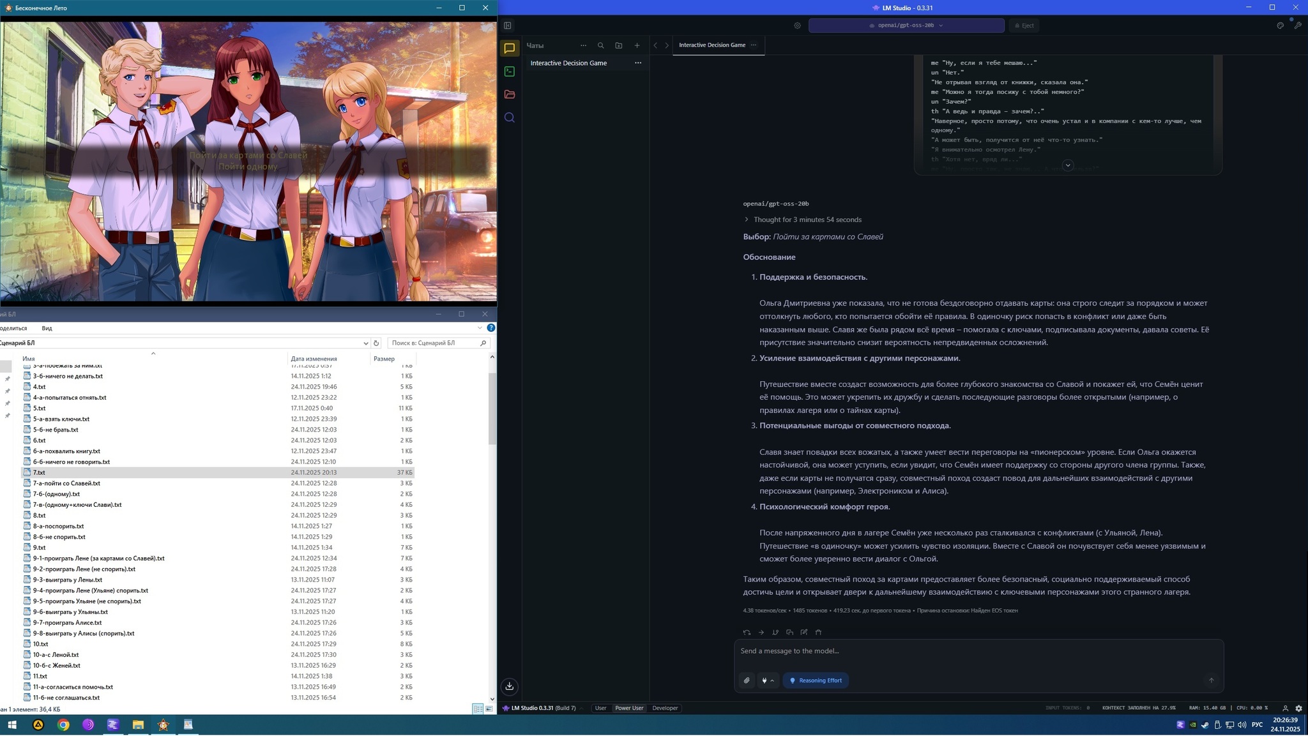The height and width of the screenshot is (736, 1308).
Task: Click the Eject model button
Action: [x=1024, y=26]
